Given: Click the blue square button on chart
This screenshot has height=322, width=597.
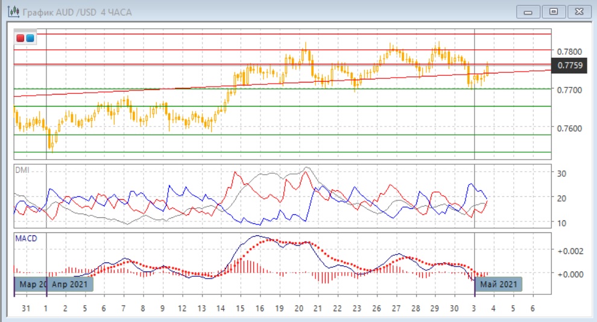Looking at the screenshot, I should coord(30,39).
